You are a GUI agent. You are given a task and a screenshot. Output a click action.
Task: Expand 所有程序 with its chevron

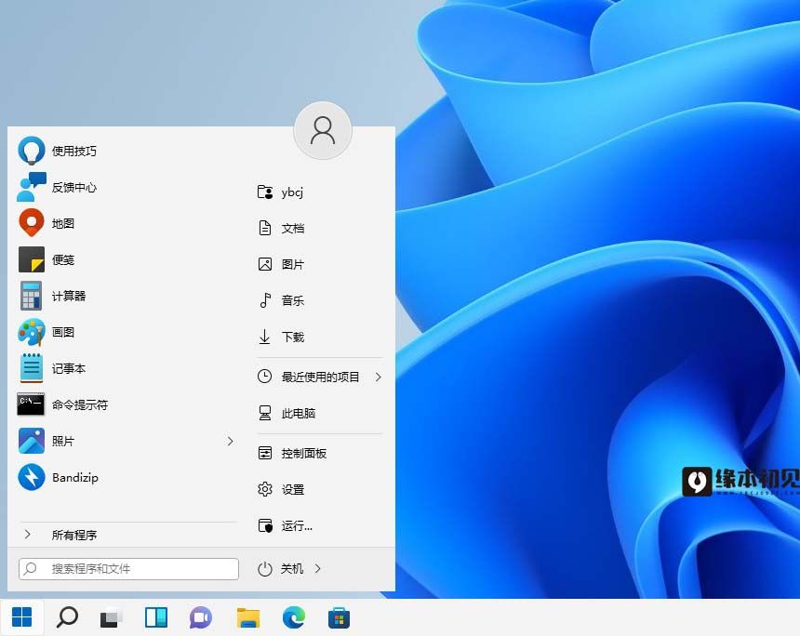pos(28,534)
